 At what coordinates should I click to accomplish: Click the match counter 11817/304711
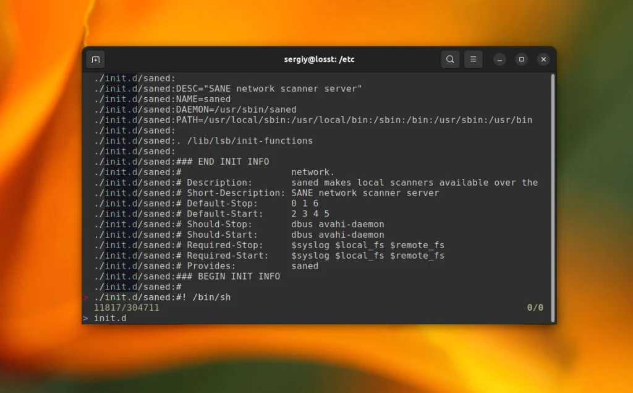(127, 308)
